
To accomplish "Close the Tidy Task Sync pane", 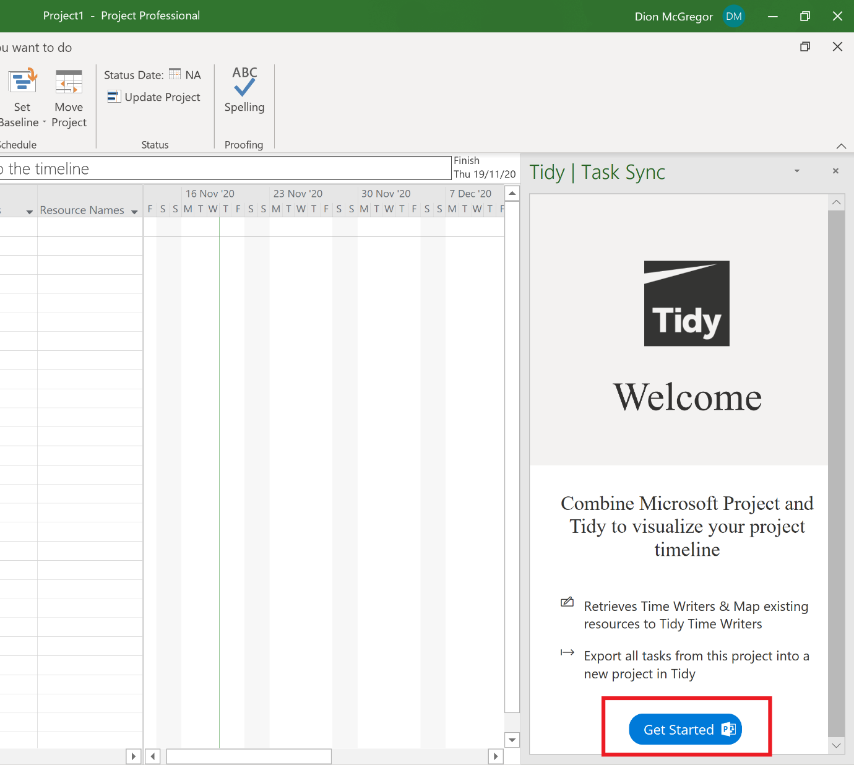I will coord(835,171).
